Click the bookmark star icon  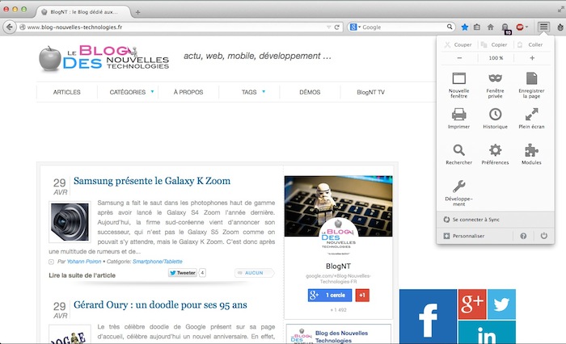tap(465, 27)
